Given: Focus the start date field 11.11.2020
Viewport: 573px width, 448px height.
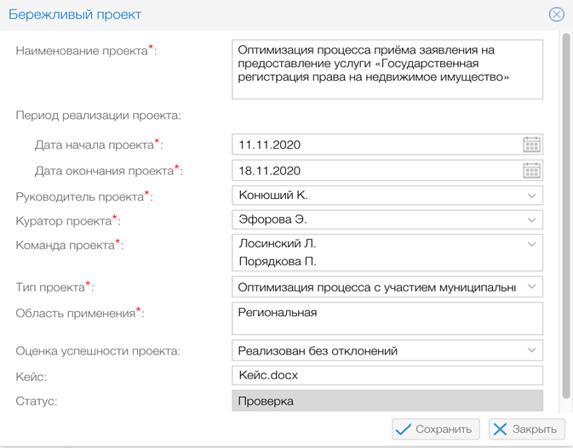Looking at the screenshot, I should pyautogui.click(x=375, y=145).
